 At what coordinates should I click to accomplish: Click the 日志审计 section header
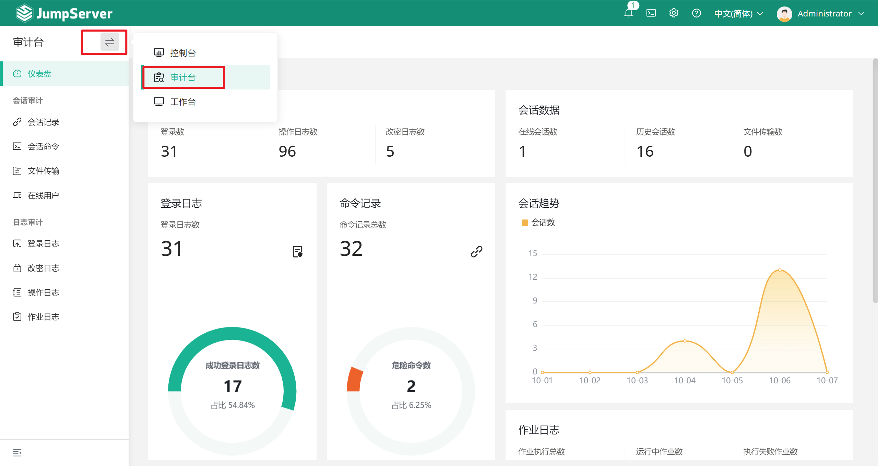[x=28, y=222]
